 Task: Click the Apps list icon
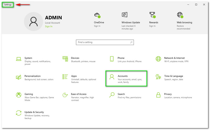pos(65,77)
